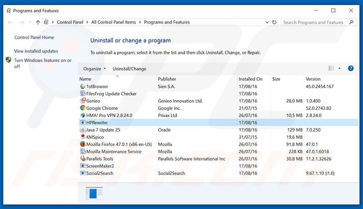Viewport: 363px width, 209px height.
Task: Expand the address bar history dropdown
Action: point(267,22)
